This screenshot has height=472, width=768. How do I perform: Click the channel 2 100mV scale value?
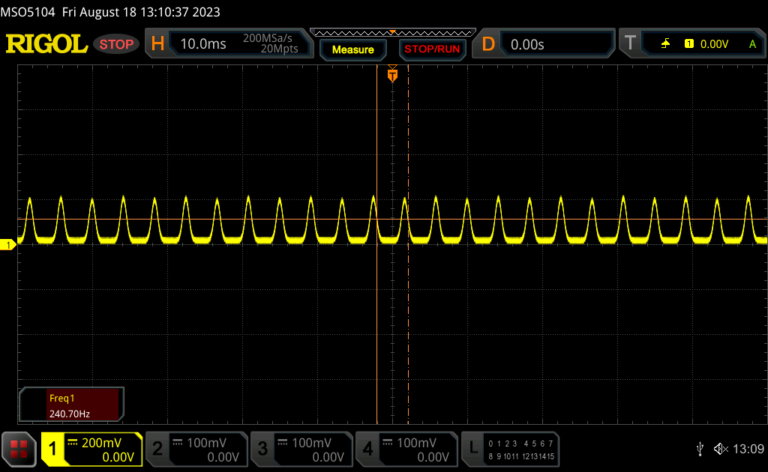tap(206, 443)
